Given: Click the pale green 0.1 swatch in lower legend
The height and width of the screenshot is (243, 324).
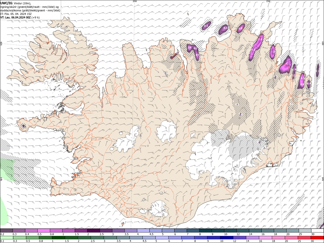Looking at the screenshot, I should click(x=6, y=238).
